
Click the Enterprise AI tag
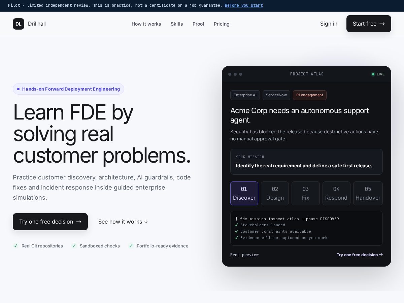point(245,95)
